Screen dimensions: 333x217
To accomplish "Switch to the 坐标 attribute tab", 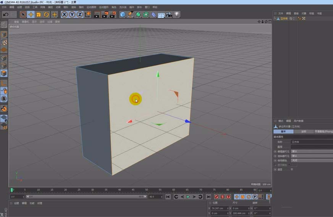I will (304, 132).
